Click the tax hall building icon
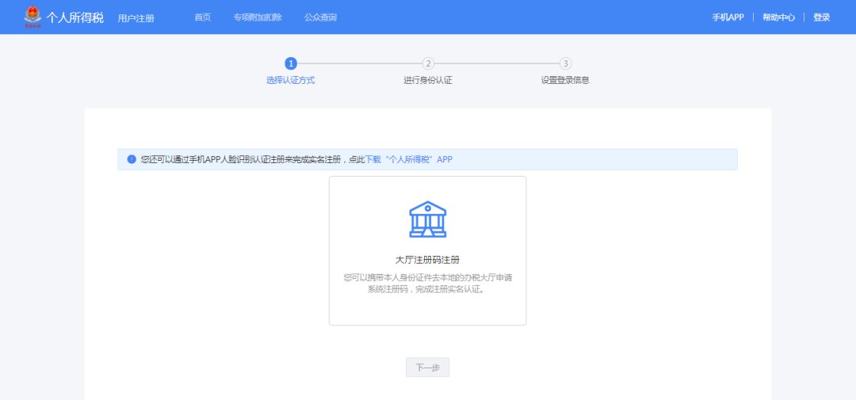The image size is (856, 400). pyautogui.click(x=427, y=219)
